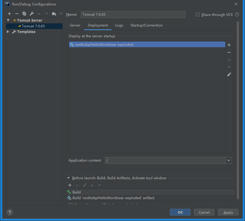Select Templates tree label

[x=26, y=32]
